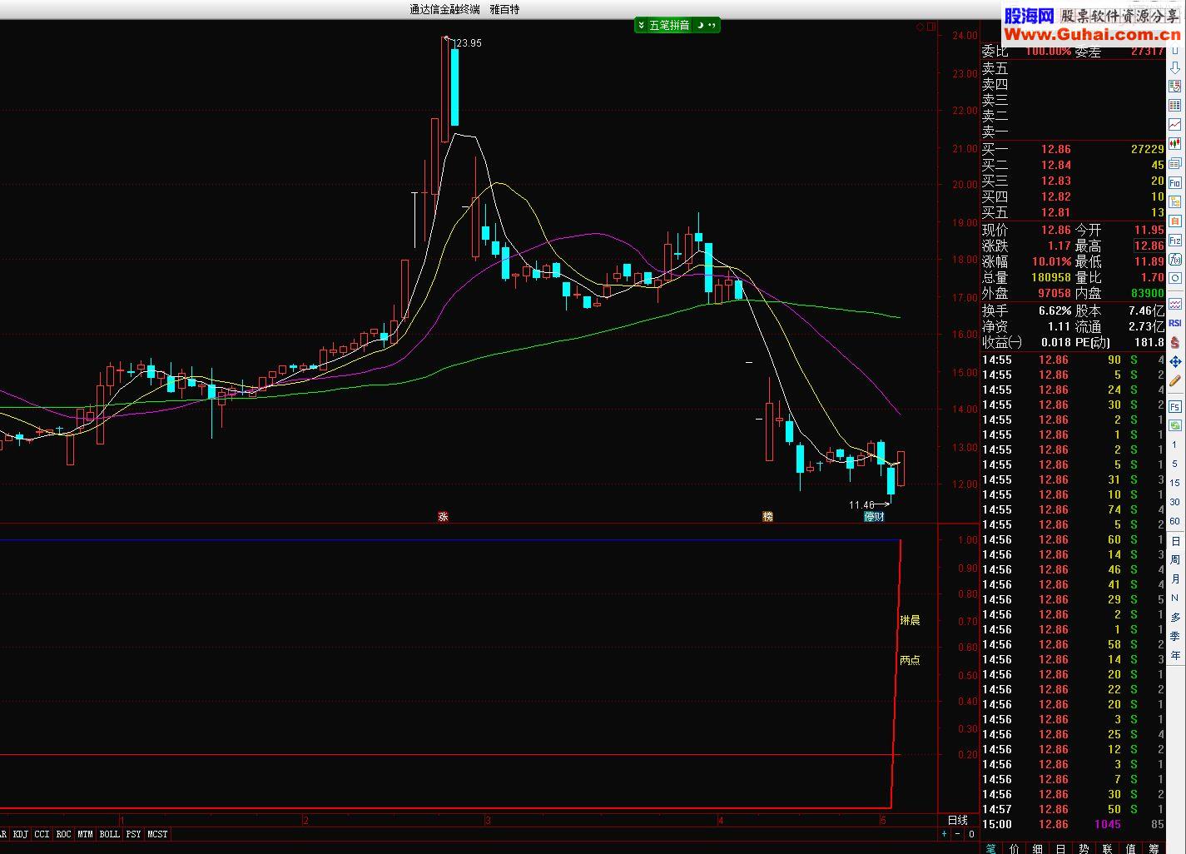Select monthly period 月 button
Screen dimensions: 1186x854
(1175, 578)
